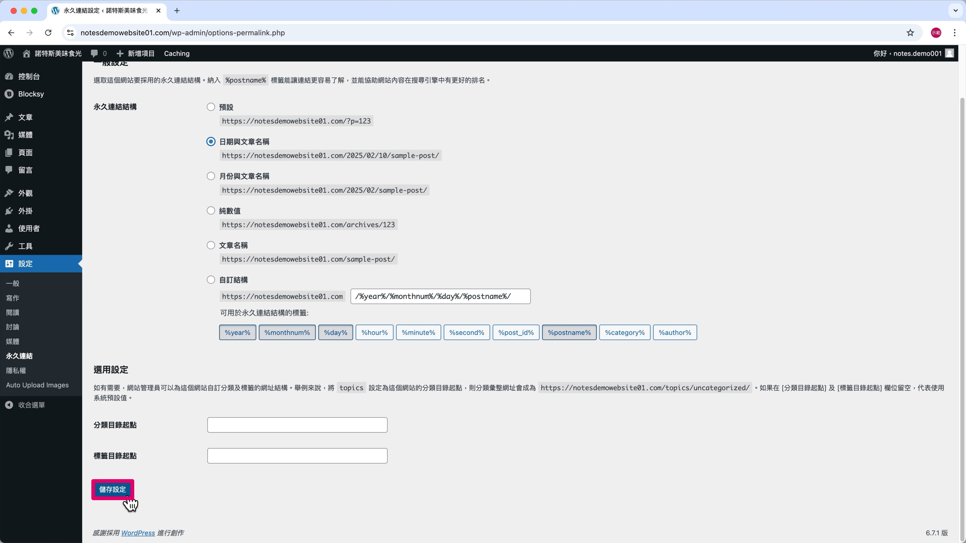Click the 分類目錄起點 input field

click(297, 425)
